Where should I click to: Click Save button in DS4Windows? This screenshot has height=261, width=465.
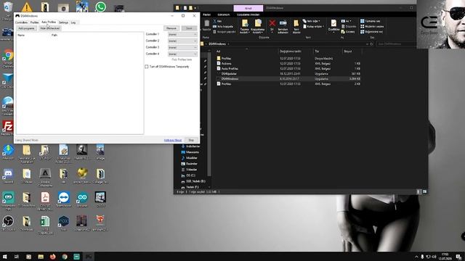tap(189, 28)
